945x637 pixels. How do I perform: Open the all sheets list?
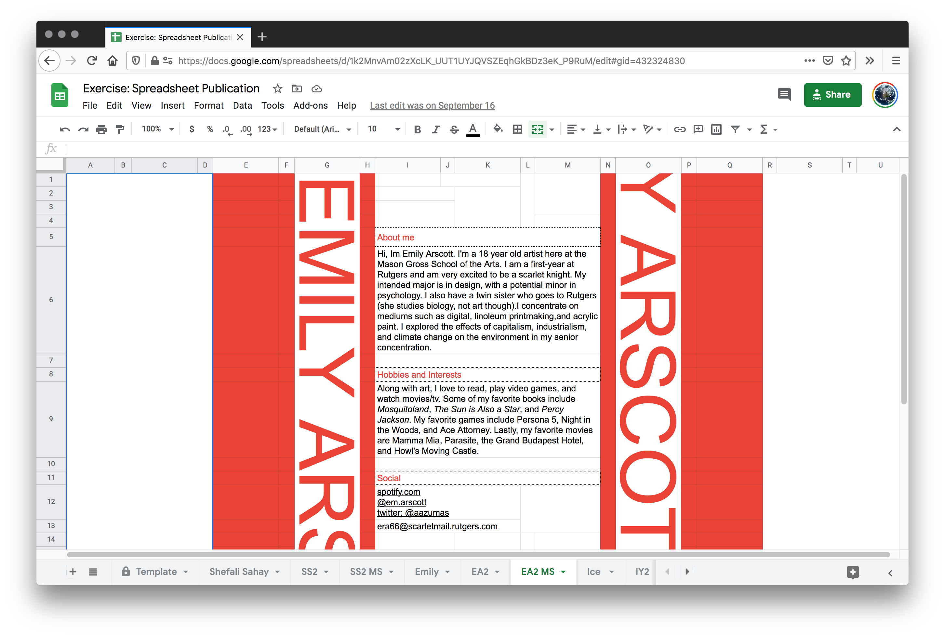[93, 572]
